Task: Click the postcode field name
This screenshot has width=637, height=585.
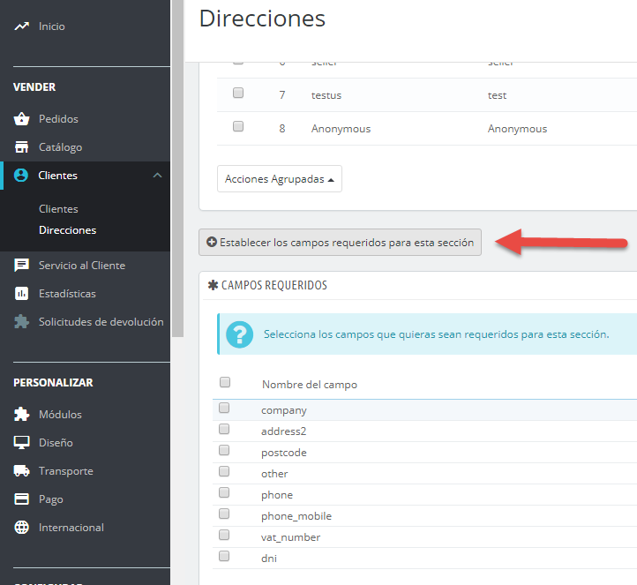Action: [x=283, y=453]
